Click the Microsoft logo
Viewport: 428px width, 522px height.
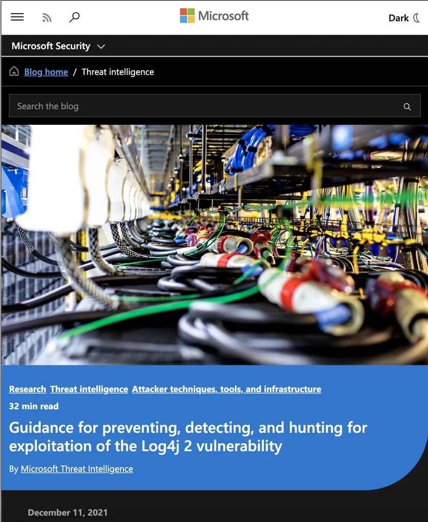click(215, 16)
